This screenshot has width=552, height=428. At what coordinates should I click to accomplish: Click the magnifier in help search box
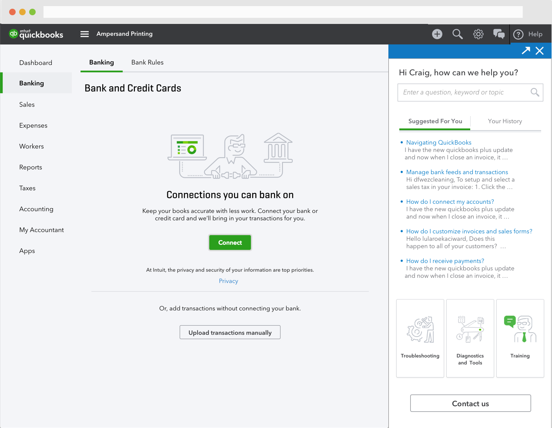point(535,92)
